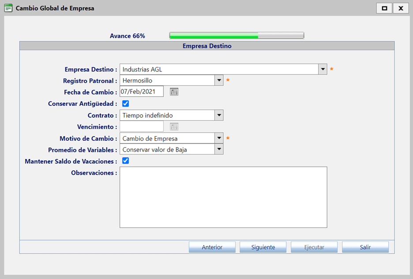Open calendar picker for Fecha de Cambio
Screen dimensions: 413x279
tap(174, 92)
